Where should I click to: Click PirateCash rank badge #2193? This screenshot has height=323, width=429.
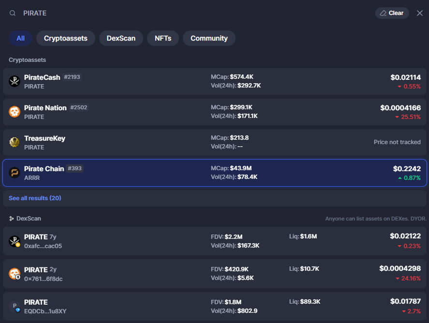[72, 77]
